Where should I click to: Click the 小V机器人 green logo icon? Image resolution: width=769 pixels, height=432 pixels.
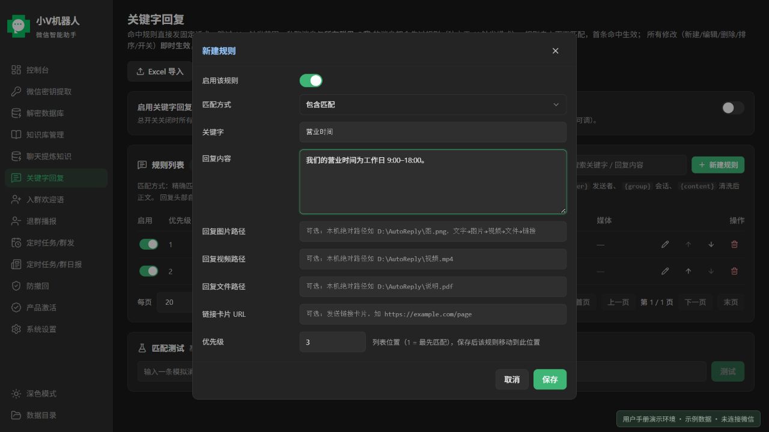click(19, 26)
